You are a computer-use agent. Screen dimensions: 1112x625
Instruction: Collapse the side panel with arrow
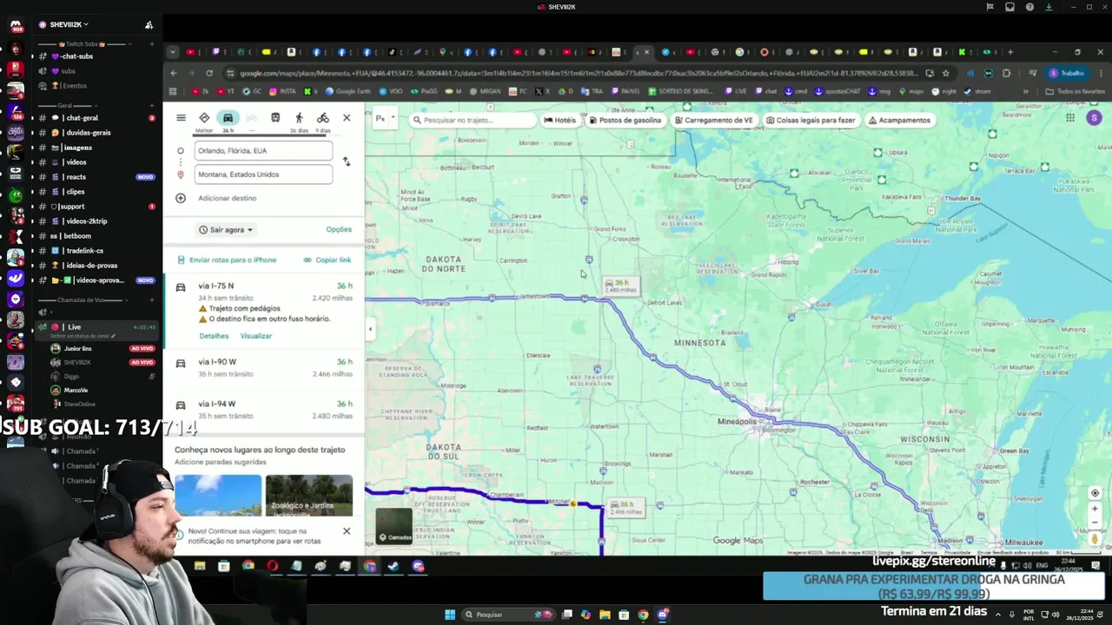tap(370, 329)
